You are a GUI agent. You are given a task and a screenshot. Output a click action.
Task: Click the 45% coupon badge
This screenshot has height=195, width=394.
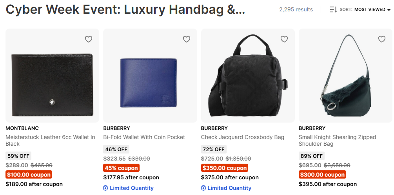pos(121,168)
